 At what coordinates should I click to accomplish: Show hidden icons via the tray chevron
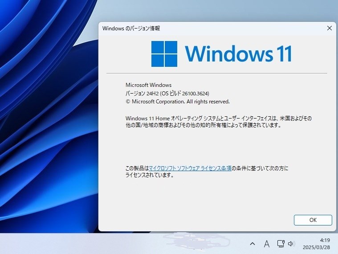pos(252,244)
